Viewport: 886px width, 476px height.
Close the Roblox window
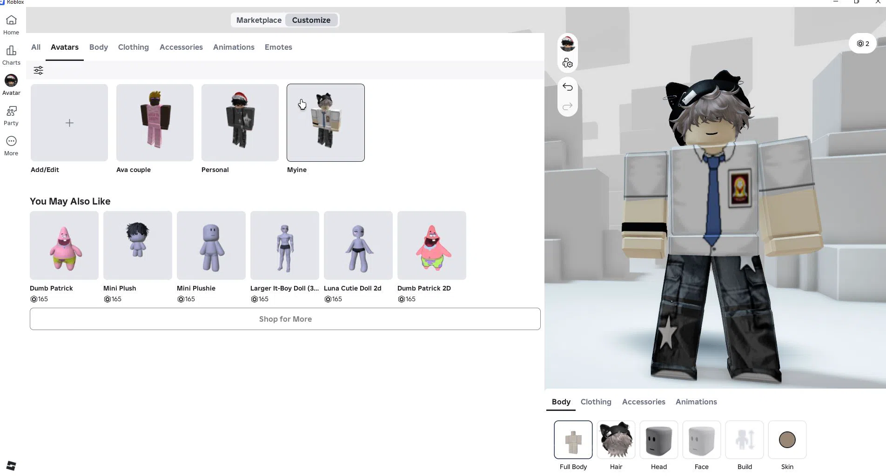click(878, 2)
